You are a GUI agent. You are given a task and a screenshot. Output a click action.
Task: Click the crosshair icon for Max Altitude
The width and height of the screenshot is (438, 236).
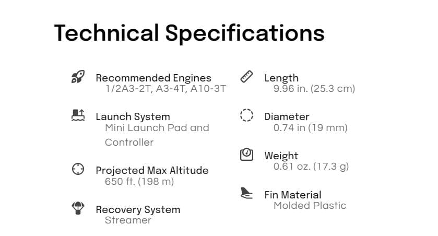pos(78,169)
